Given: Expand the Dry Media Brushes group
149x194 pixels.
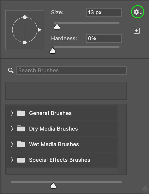Looking at the screenshot, I should point(12,129).
